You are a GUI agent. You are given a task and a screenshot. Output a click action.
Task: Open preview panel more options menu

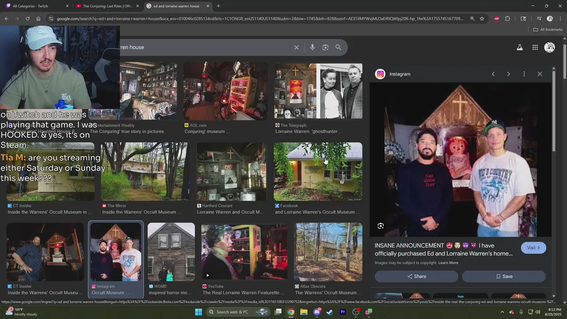pyautogui.click(x=524, y=74)
